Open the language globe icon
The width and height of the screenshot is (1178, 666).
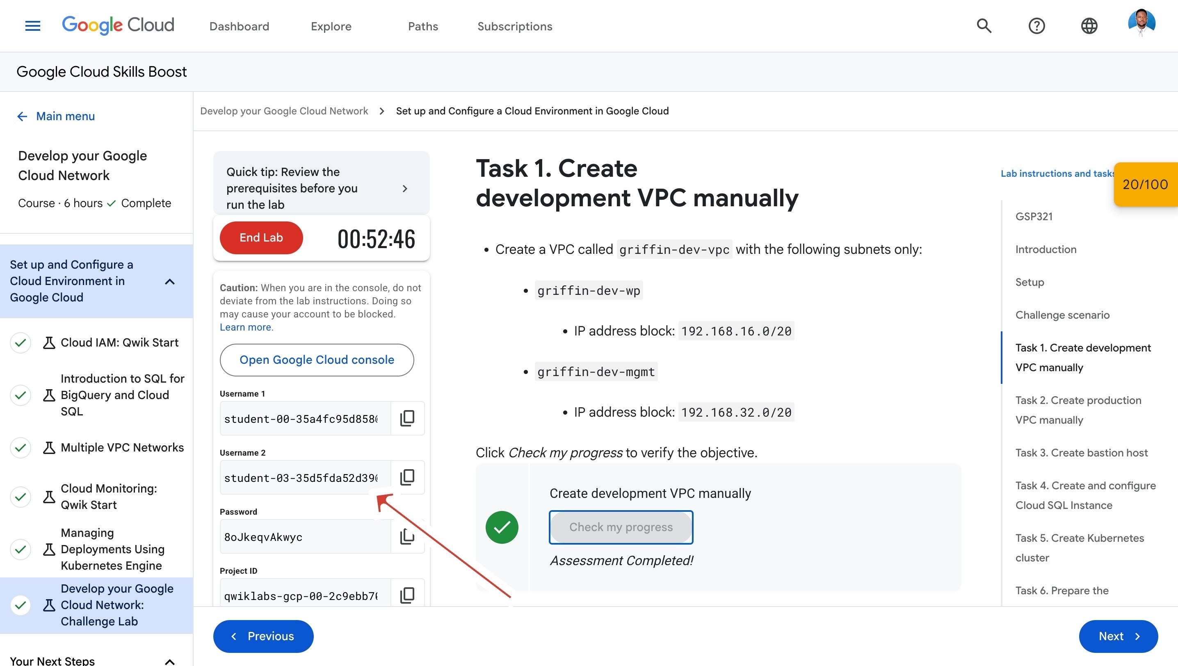coord(1089,25)
